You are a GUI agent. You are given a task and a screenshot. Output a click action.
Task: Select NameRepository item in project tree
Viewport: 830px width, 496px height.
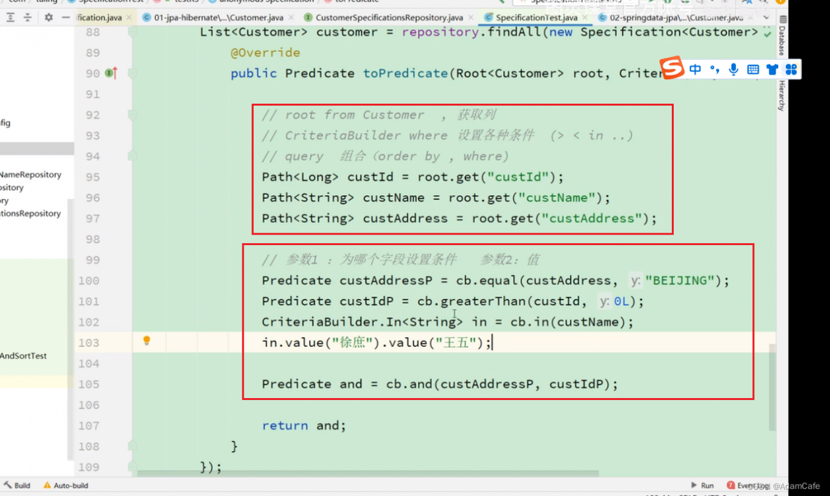click(x=30, y=174)
